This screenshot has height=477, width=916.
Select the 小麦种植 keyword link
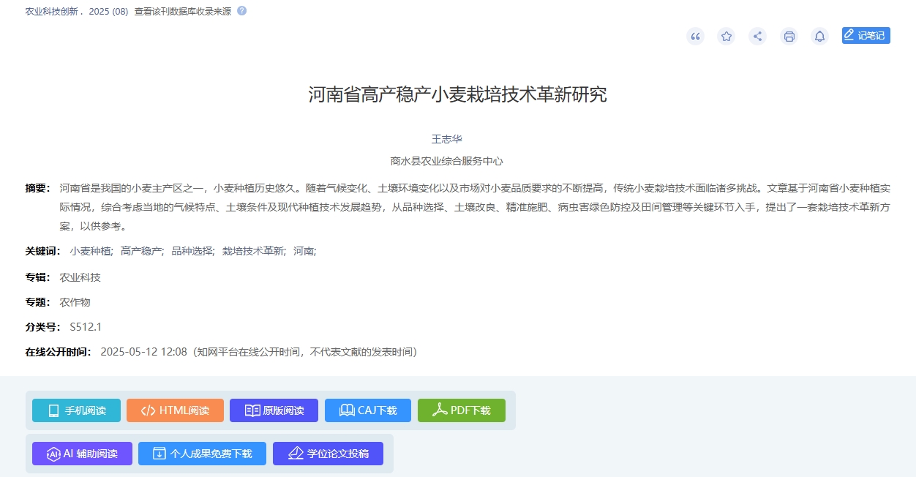click(91, 251)
